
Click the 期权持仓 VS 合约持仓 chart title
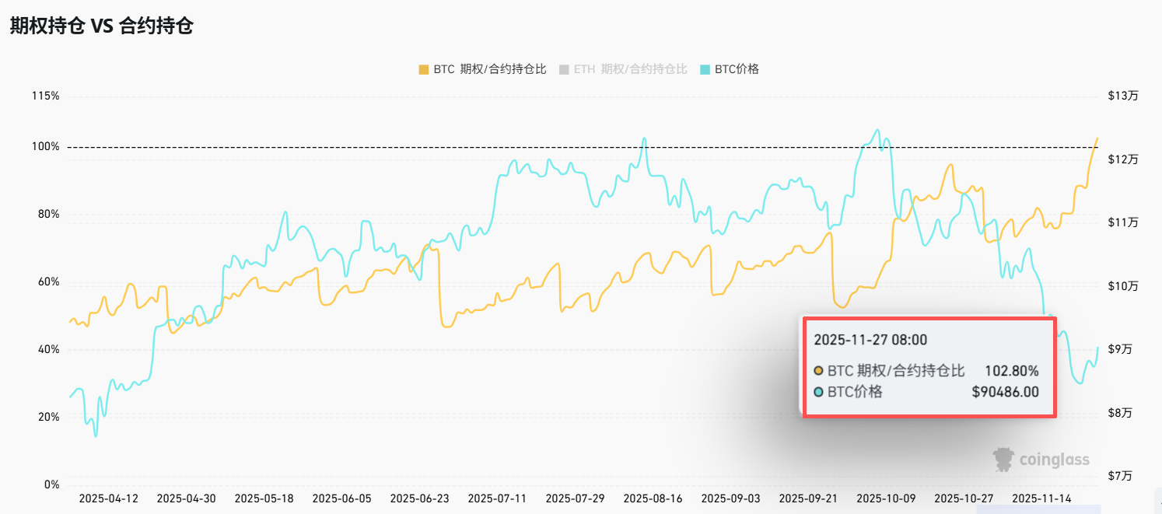point(101,26)
